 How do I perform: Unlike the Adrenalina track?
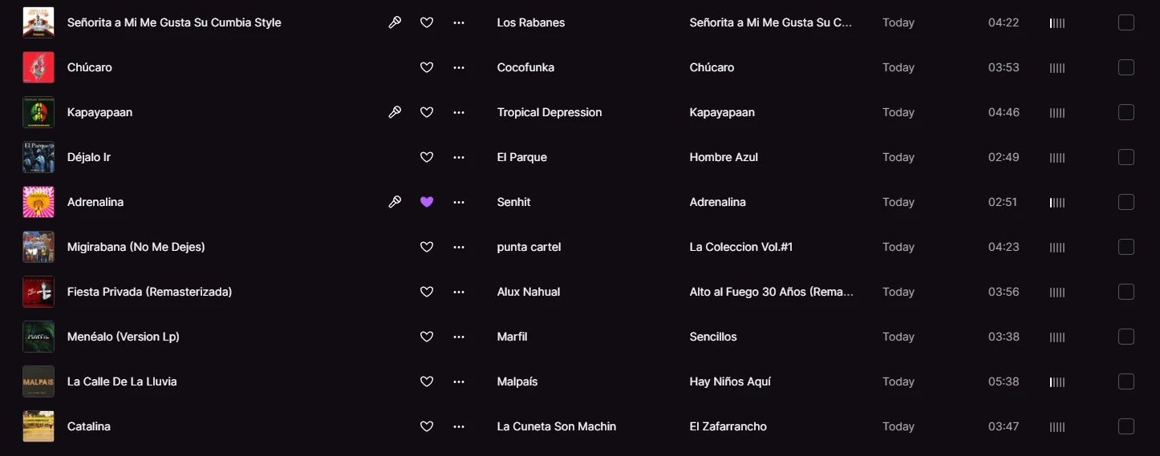click(x=427, y=202)
